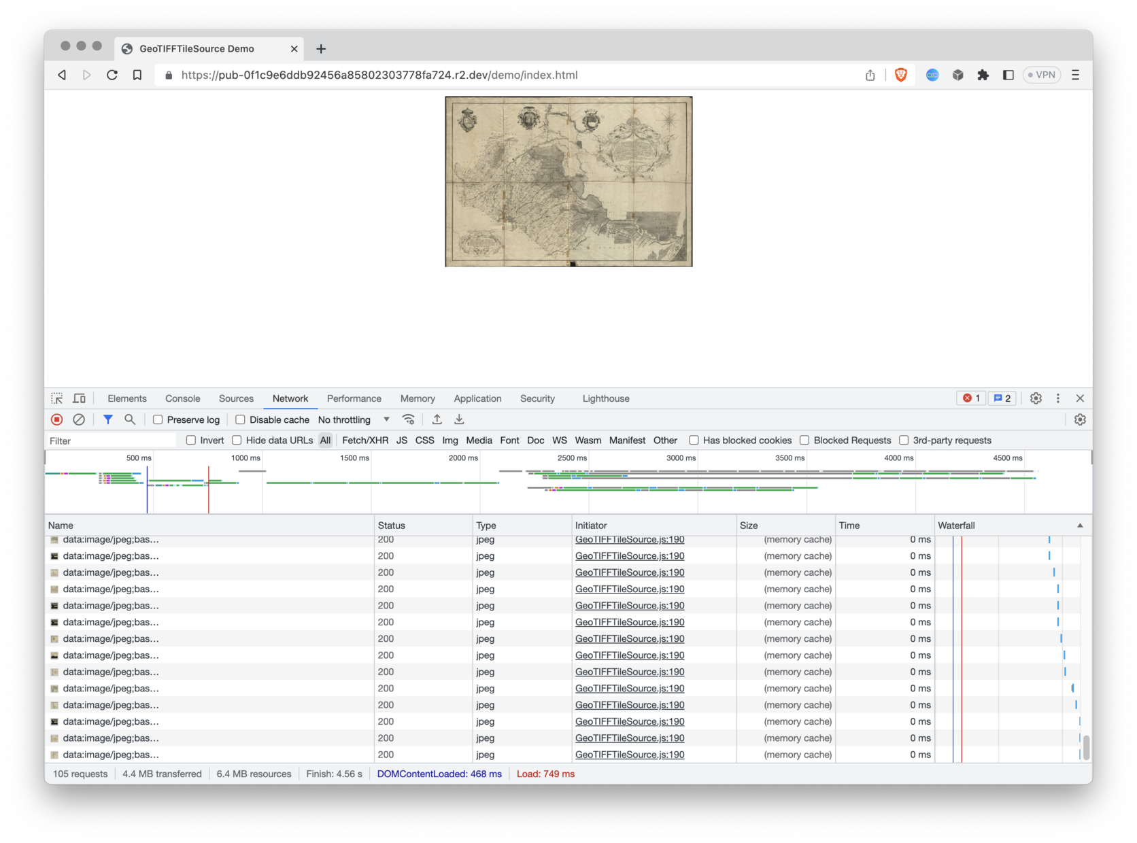Filter requests by Fetch/XHR type
1137x843 pixels.
365,441
